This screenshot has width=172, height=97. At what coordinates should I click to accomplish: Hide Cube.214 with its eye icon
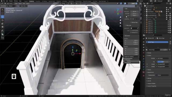168,25
